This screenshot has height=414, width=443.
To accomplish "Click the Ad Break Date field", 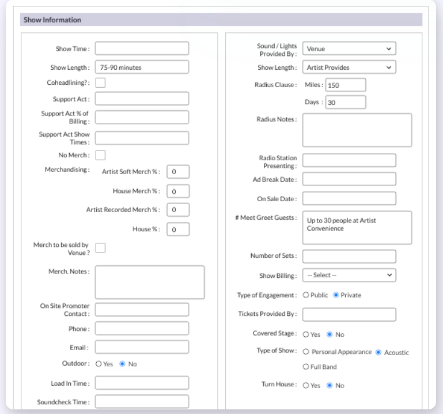I will 349,179.
